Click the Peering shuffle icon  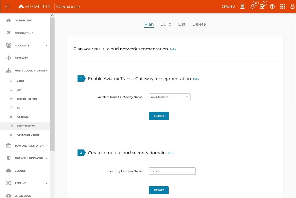pos(9,183)
